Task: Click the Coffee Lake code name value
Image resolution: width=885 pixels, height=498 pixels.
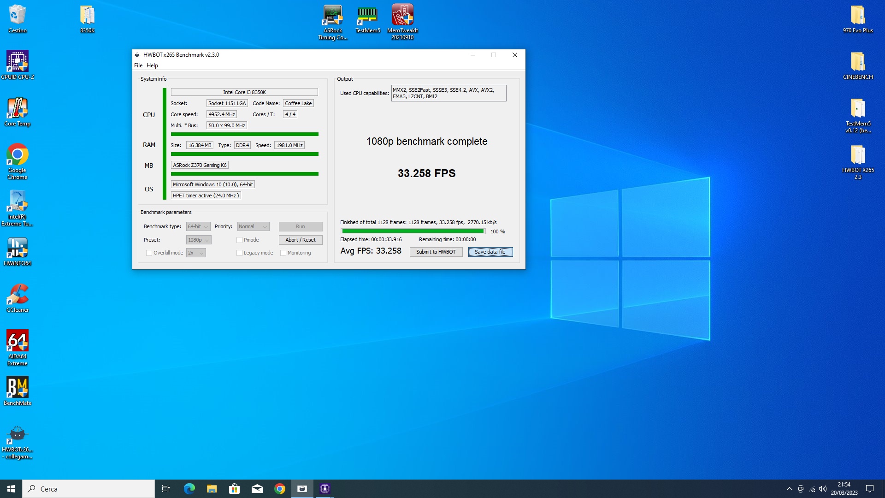Action: pos(298,103)
